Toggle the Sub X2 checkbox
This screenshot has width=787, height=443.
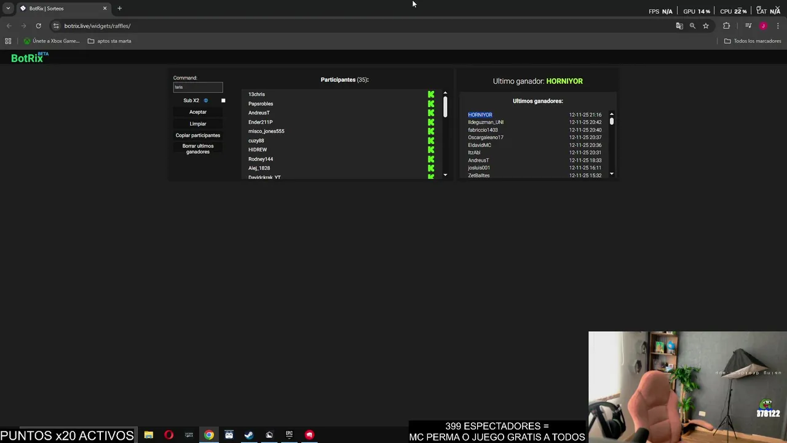(223, 100)
